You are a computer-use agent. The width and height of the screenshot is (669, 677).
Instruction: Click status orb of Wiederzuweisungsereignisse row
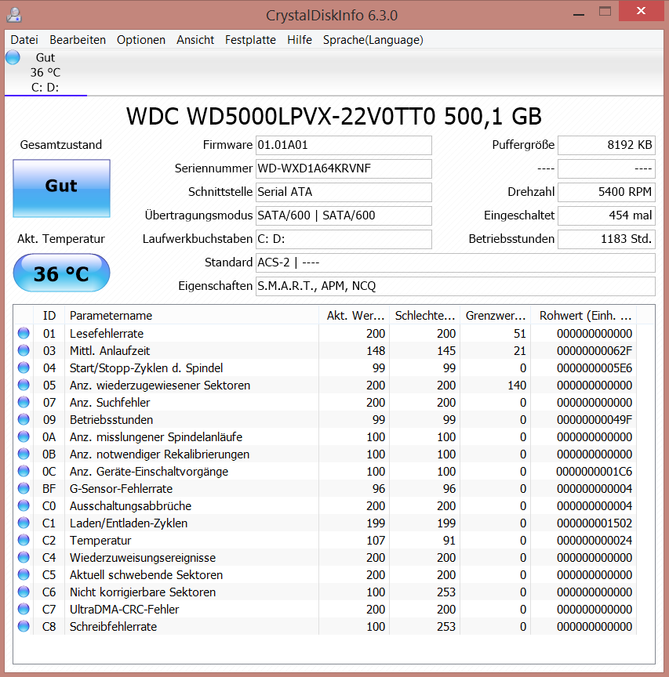[x=24, y=557]
